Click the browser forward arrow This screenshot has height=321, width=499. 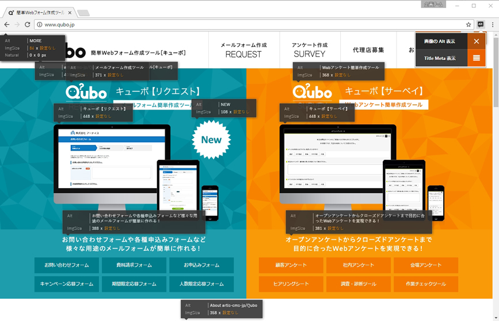[x=17, y=25]
